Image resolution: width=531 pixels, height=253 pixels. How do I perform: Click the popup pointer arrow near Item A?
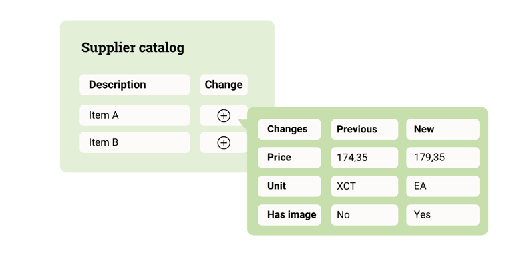244,124
